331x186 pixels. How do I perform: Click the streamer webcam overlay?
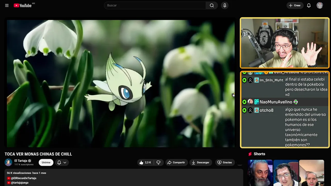[285, 43]
